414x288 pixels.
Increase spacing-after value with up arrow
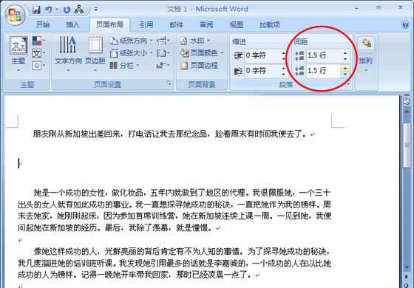tap(345, 68)
